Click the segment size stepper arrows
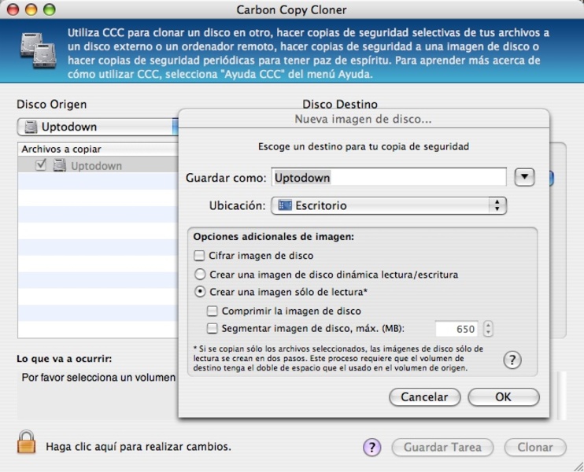The image size is (584, 472). [488, 329]
